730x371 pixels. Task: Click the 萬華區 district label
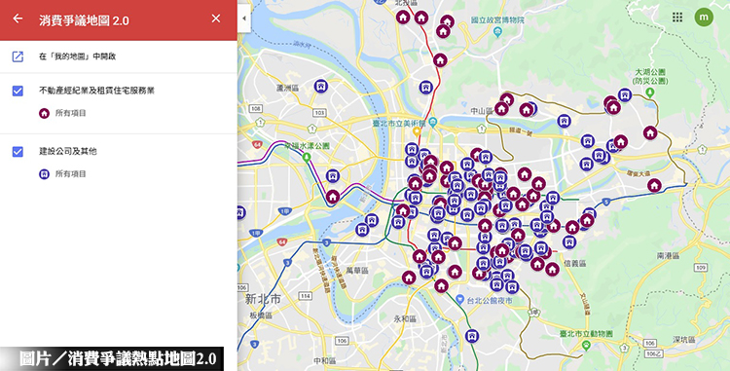click(x=357, y=271)
